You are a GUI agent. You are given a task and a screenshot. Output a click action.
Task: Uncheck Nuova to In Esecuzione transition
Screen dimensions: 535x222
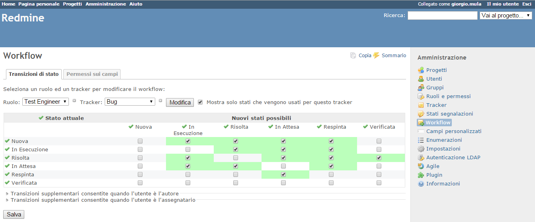pyautogui.click(x=188, y=141)
